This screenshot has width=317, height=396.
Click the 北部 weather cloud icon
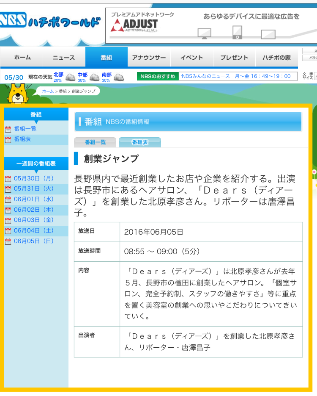point(70,78)
